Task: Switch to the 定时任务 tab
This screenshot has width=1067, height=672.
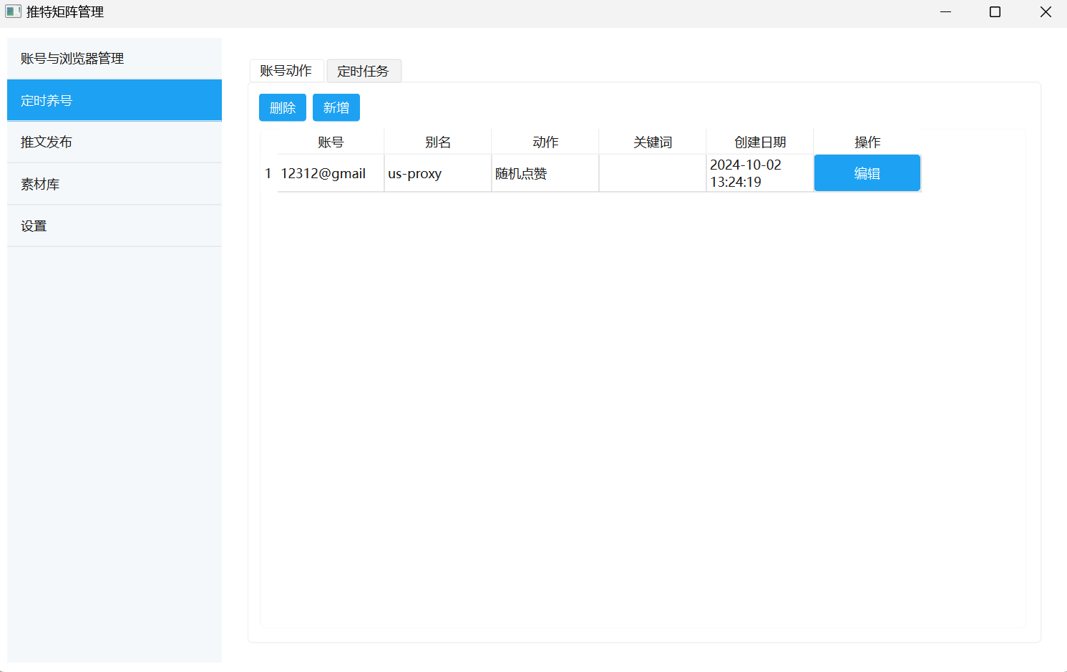Action: click(x=363, y=72)
